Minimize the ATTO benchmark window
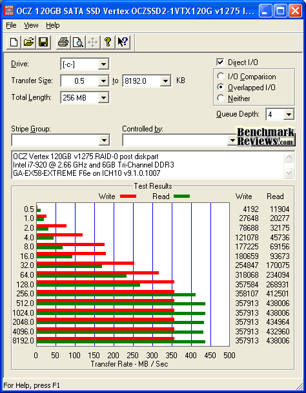Screen dimensions: 306x393 (265, 11)
